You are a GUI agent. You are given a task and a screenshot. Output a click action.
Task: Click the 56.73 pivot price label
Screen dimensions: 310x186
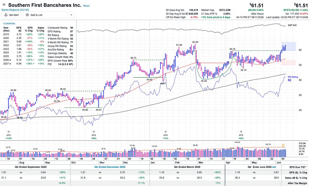[133, 58]
